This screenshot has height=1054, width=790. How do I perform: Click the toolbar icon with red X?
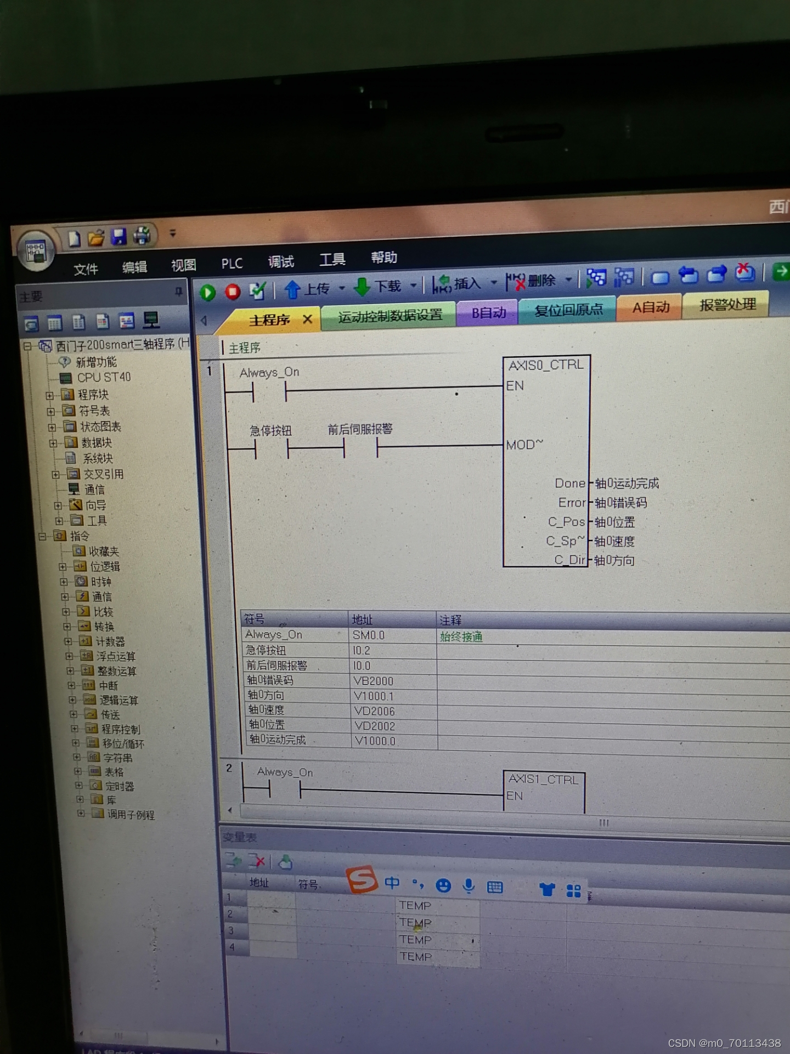click(744, 272)
